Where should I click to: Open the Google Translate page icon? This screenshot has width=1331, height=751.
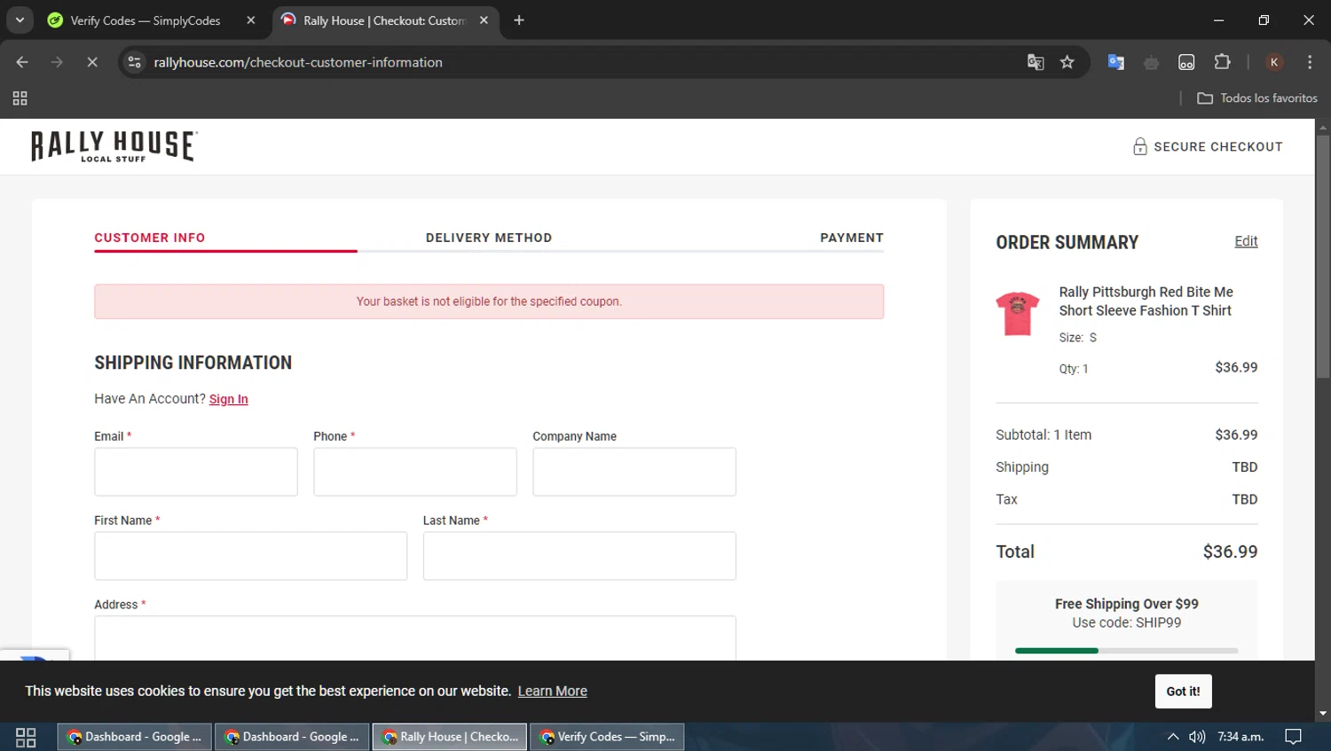1035,62
